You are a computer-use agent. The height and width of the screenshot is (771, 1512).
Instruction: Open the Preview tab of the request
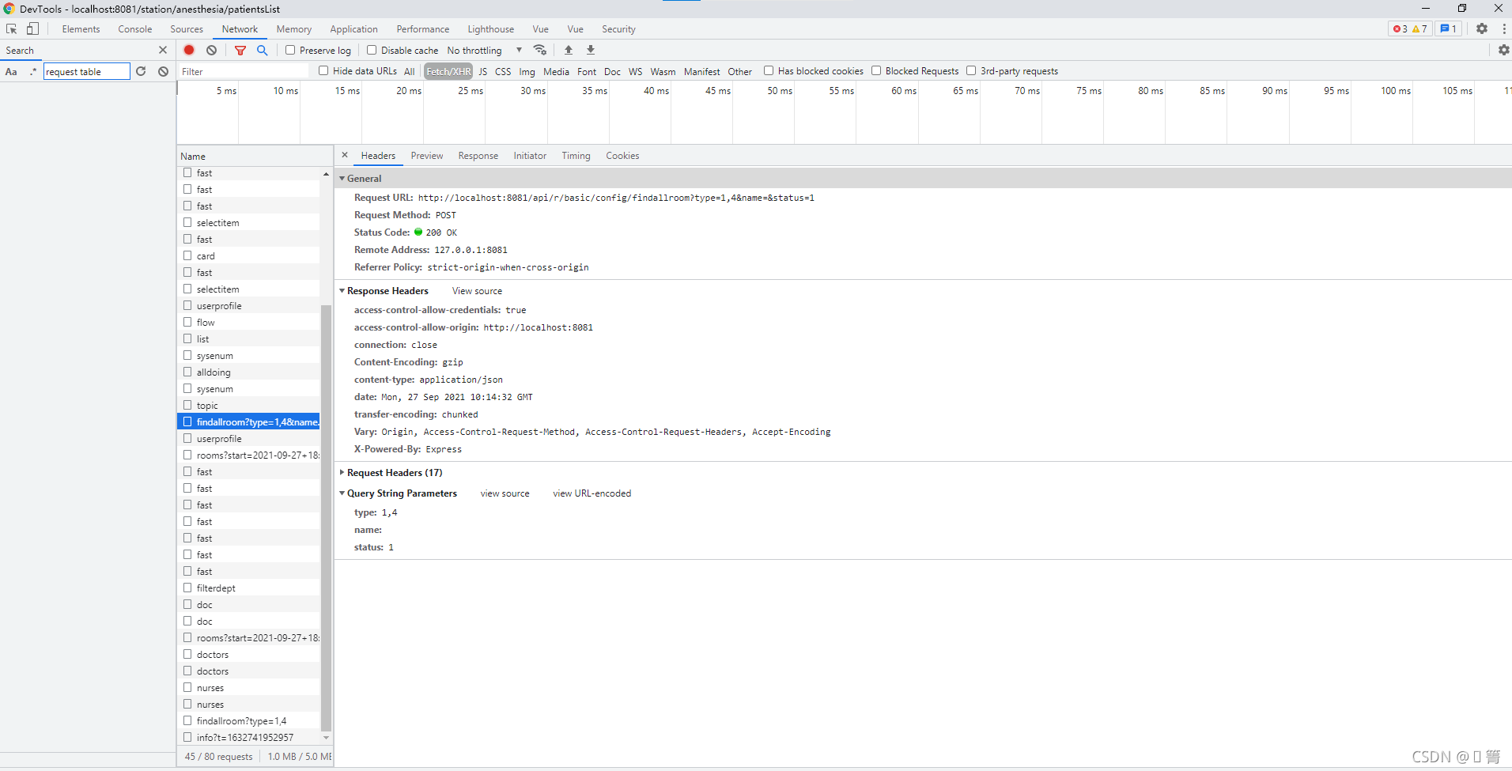click(x=426, y=156)
